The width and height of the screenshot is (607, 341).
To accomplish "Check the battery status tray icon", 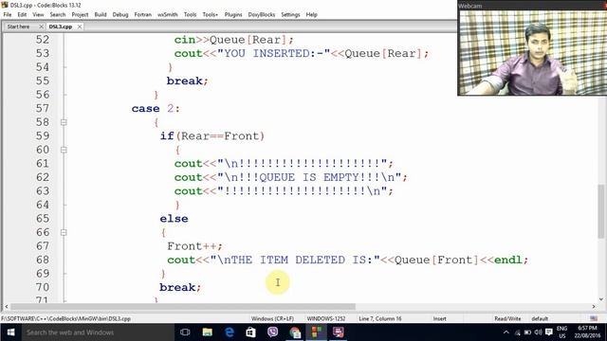I will coord(527,332).
